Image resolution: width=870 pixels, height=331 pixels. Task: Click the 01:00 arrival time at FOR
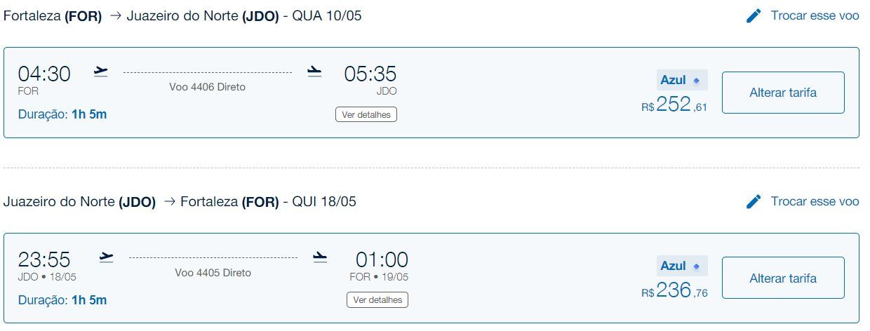(x=382, y=259)
